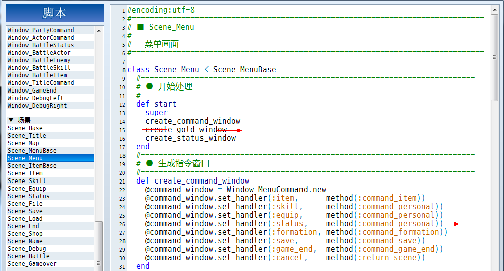Click the 脚本 panel header
The width and height of the screenshot is (504, 271).
click(x=55, y=13)
